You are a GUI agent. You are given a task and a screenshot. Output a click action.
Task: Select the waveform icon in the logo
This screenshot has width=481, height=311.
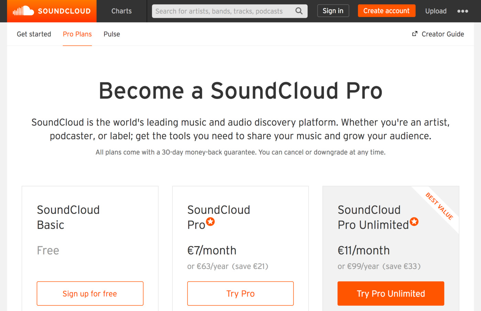click(x=18, y=11)
